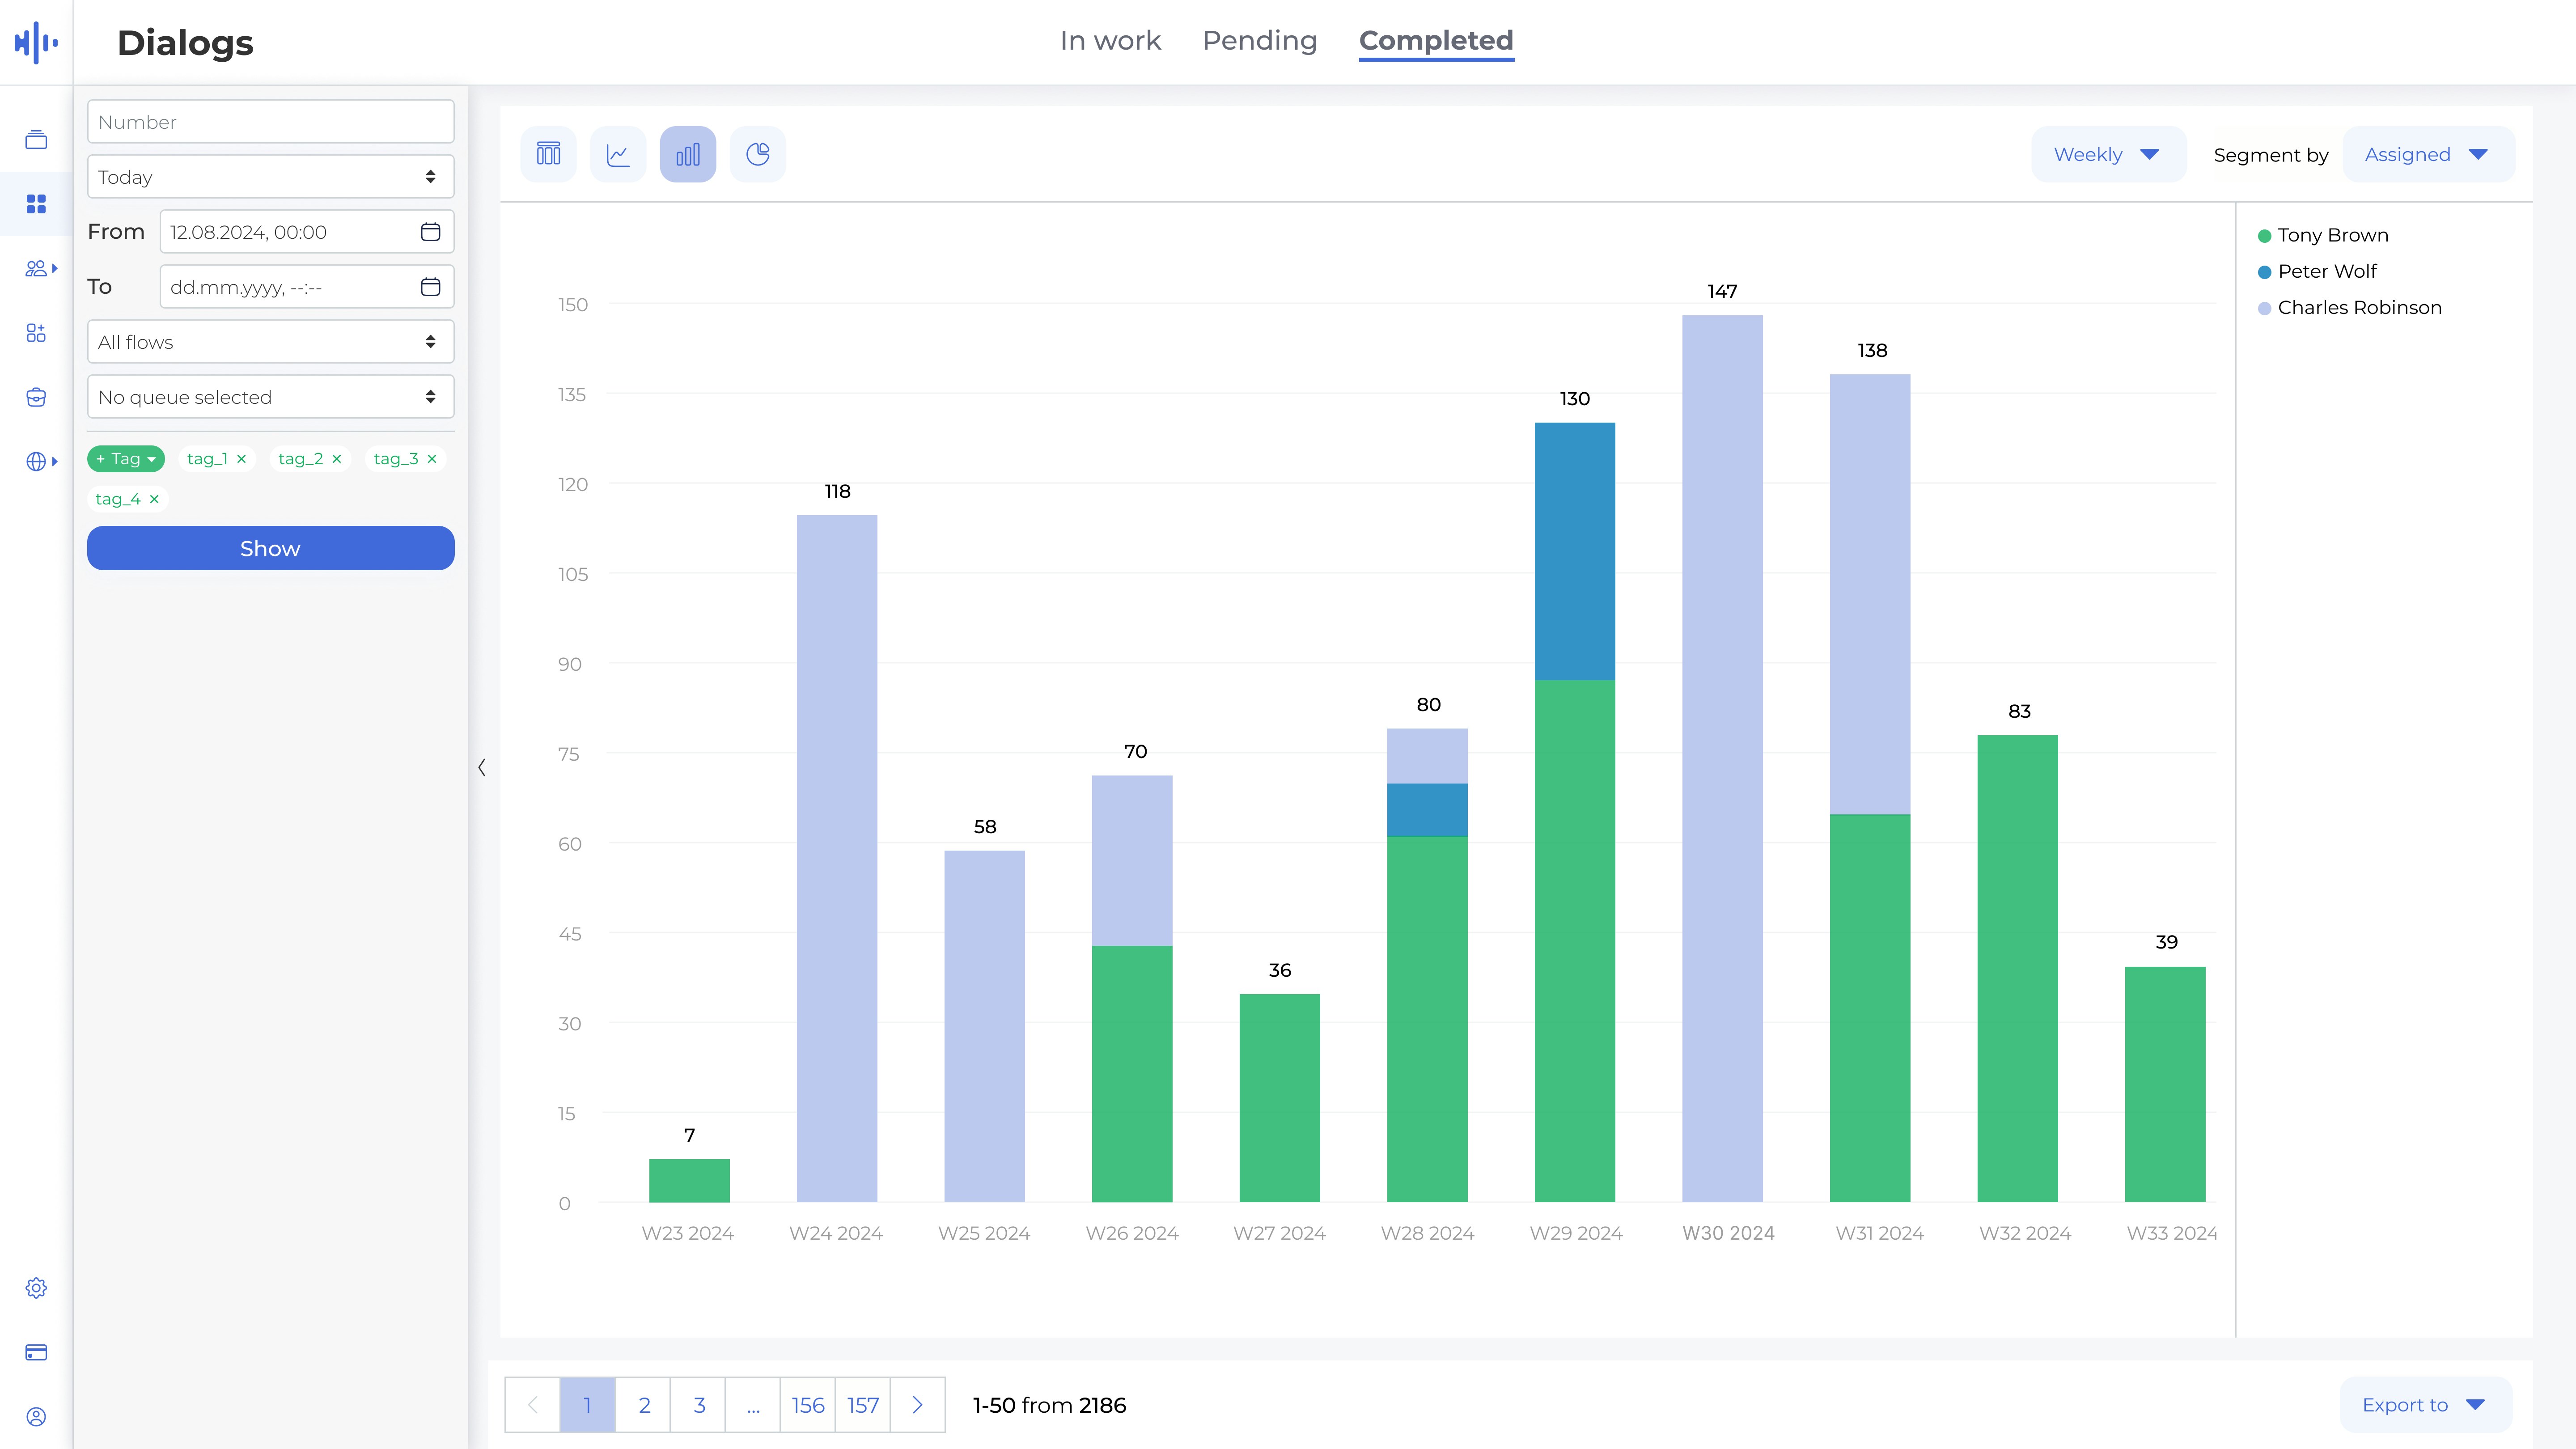2576x1449 pixels.
Task: Remove the tag_2 filter chip
Action: click(x=337, y=459)
